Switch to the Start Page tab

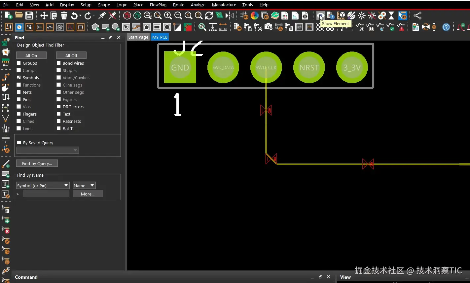[x=138, y=37]
